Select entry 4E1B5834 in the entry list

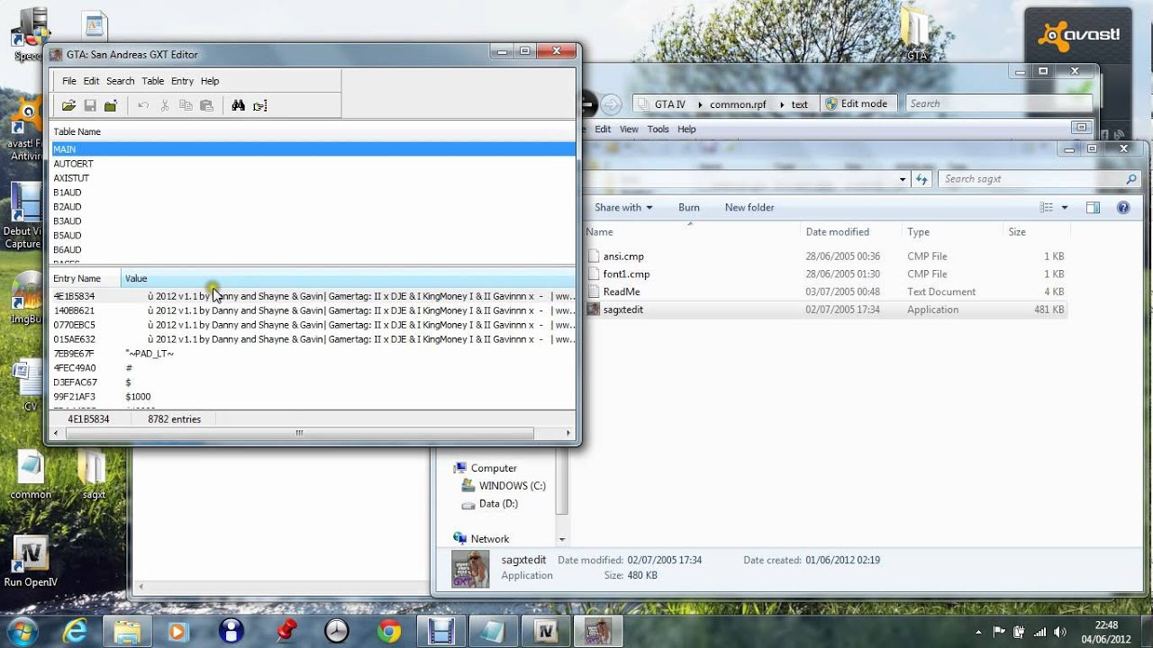click(x=313, y=296)
